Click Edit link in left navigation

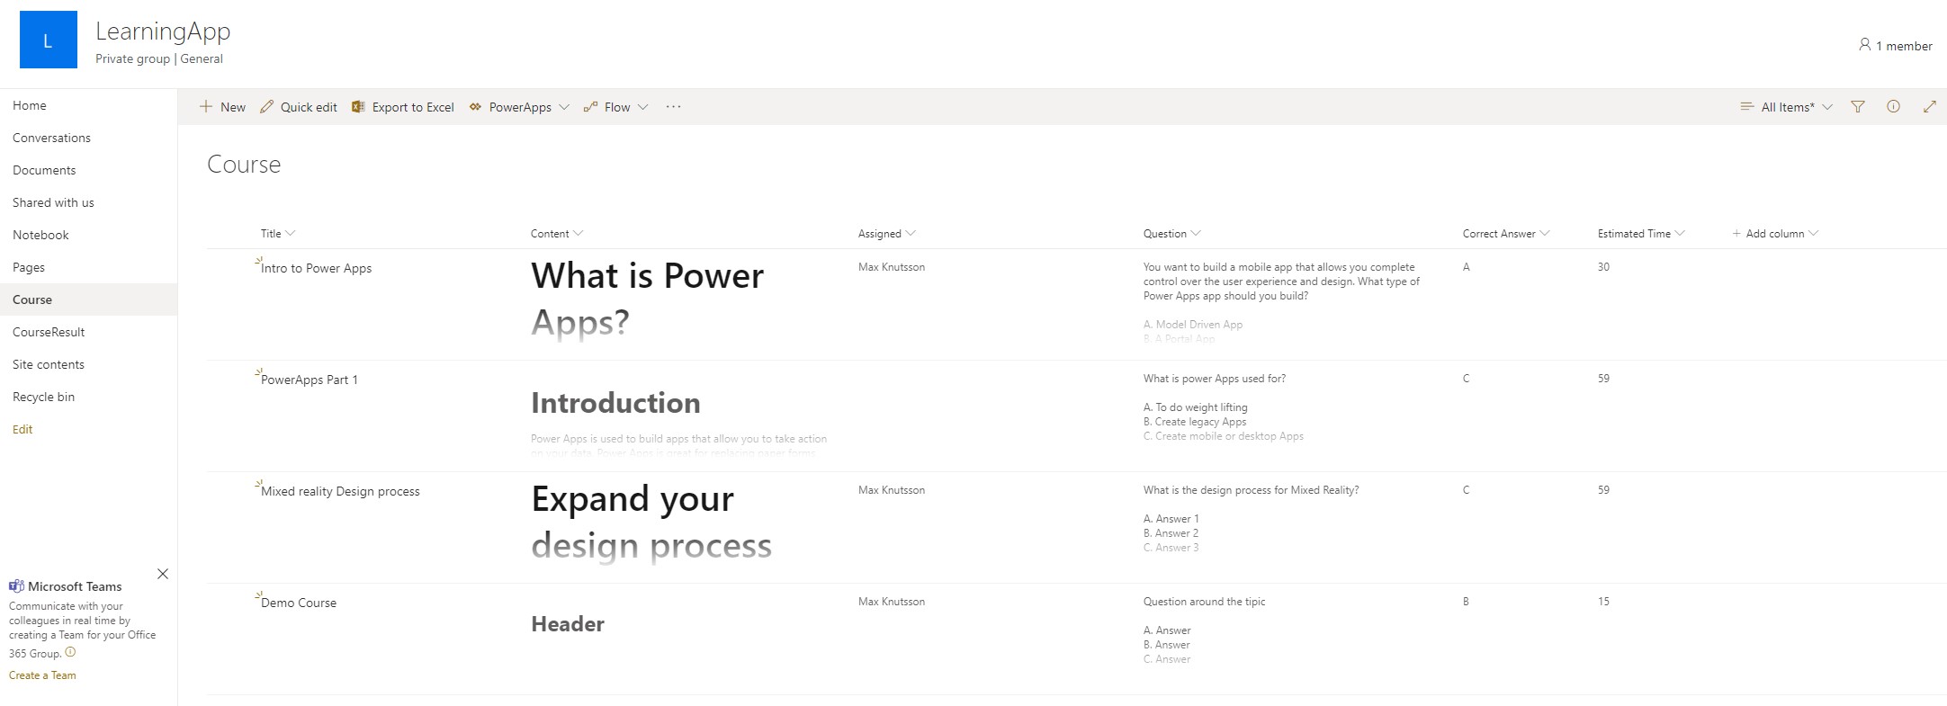click(x=22, y=429)
